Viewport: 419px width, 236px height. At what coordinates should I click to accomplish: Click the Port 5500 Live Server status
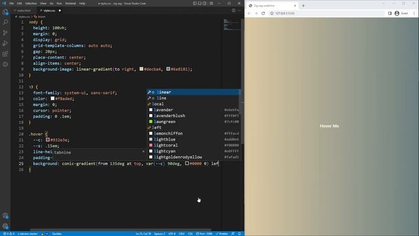pos(204,233)
